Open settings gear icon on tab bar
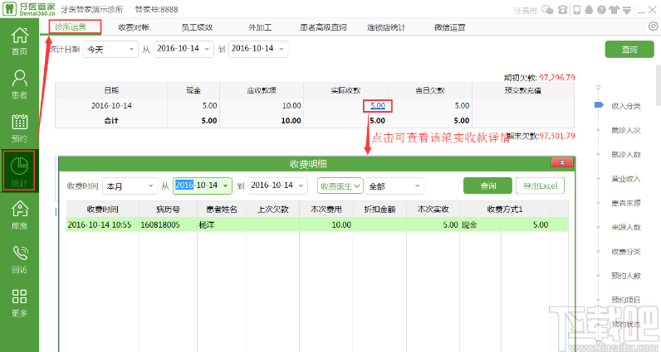The width and height of the screenshot is (661, 352). coord(653,27)
